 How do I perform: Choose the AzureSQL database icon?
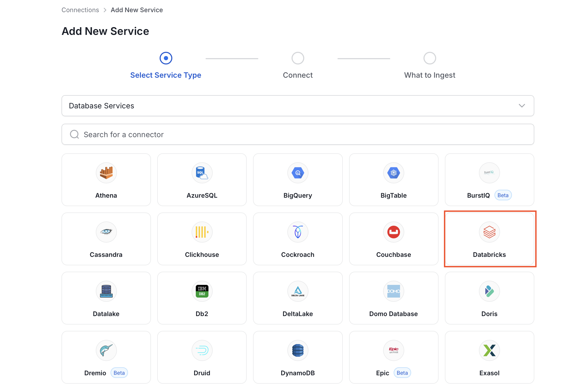click(x=202, y=173)
